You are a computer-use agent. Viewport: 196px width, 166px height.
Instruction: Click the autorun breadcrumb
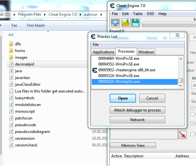(x=91, y=14)
